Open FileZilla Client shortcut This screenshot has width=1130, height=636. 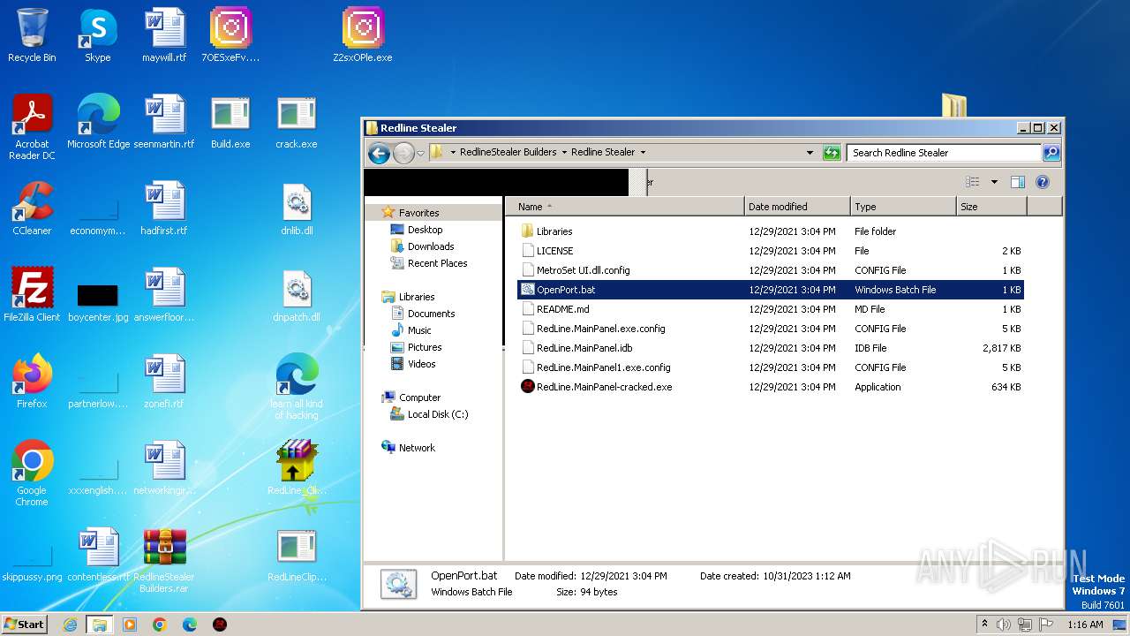tap(32, 295)
